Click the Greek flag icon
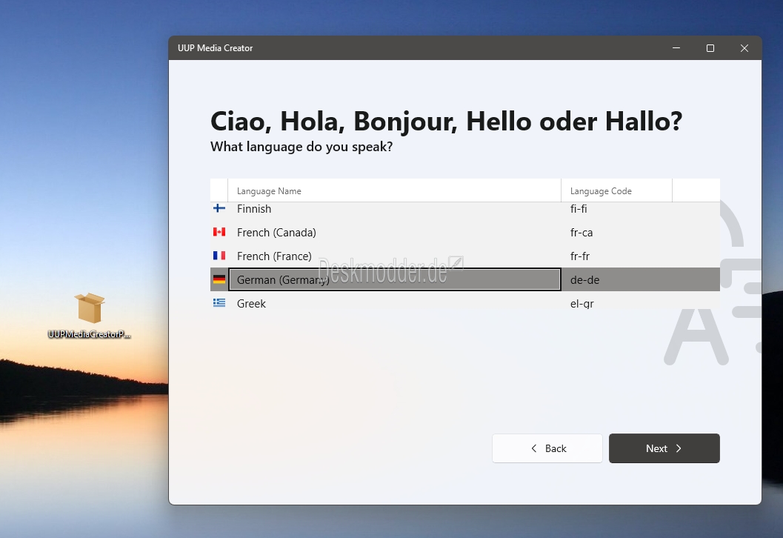Image resolution: width=783 pixels, height=538 pixels. 219,303
